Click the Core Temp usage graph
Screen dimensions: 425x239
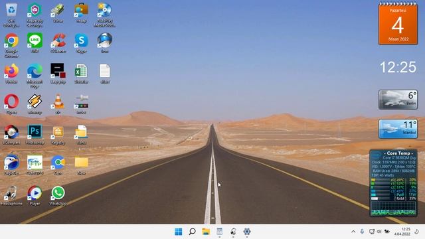393,209
